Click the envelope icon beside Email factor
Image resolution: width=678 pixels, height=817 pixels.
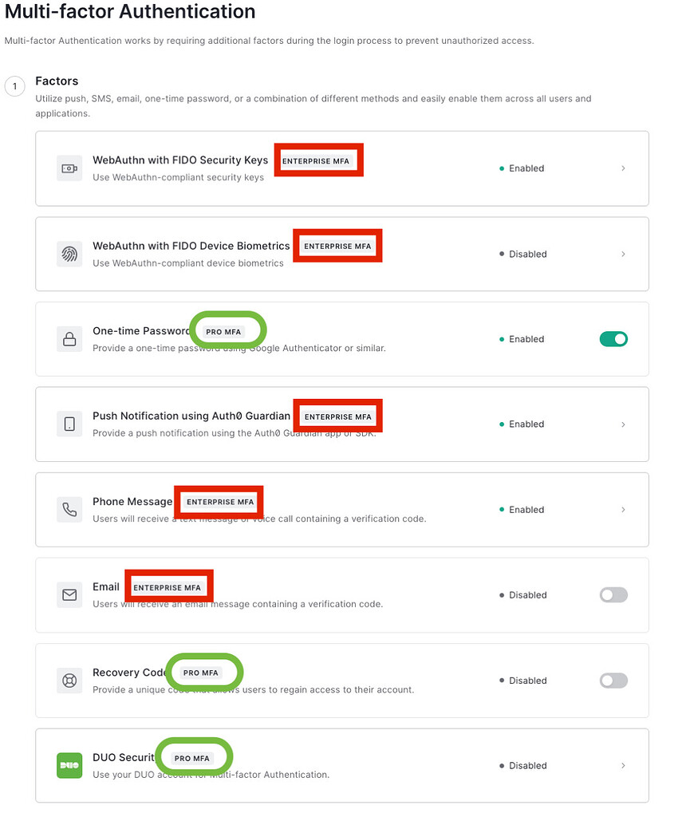(x=69, y=594)
